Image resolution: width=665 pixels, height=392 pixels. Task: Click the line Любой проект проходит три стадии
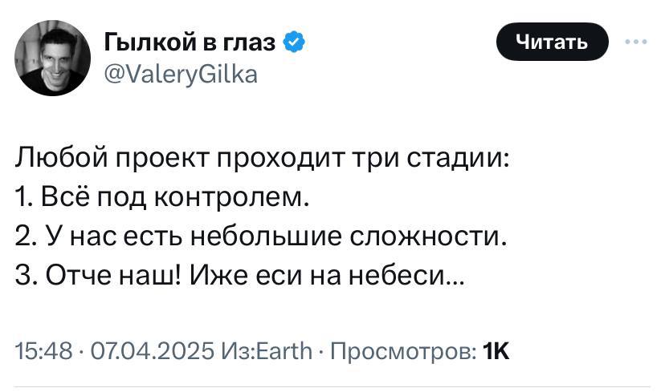click(x=261, y=156)
